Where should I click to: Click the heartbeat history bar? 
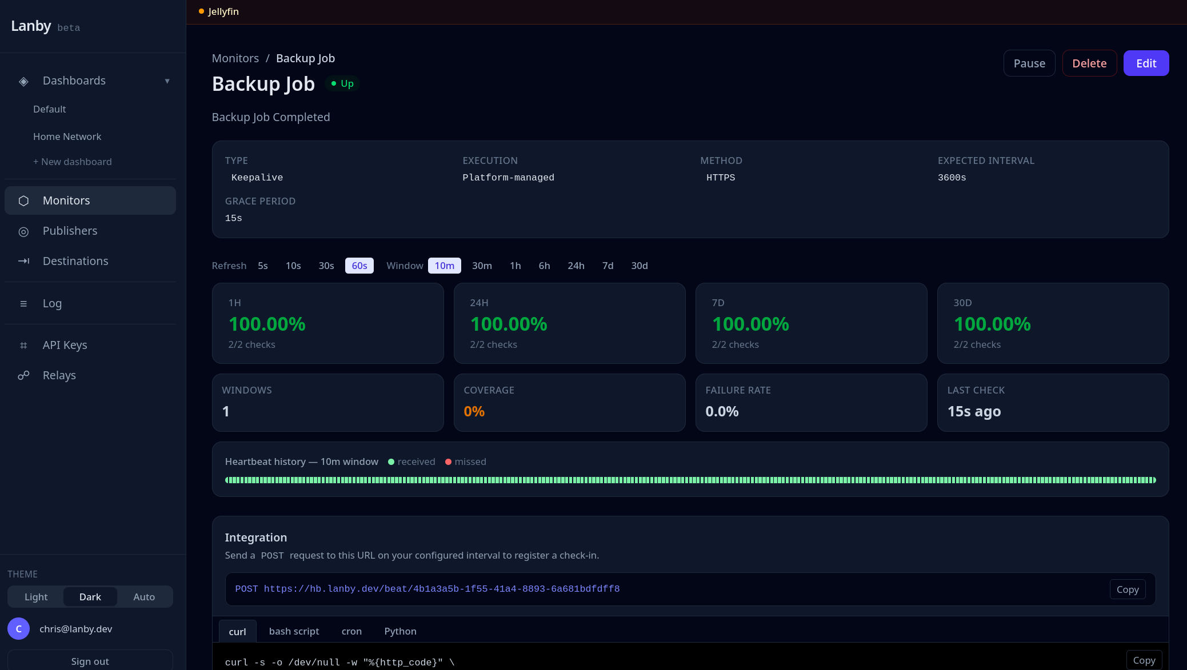tap(690, 480)
